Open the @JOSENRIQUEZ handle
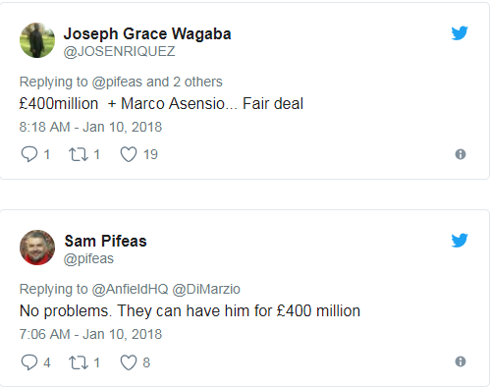Image resolution: width=490 pixels, height=388 pixels. (x=119, y=51)
